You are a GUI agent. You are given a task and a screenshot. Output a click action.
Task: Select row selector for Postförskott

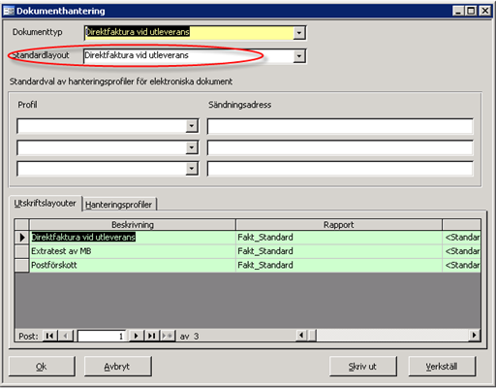22,265
